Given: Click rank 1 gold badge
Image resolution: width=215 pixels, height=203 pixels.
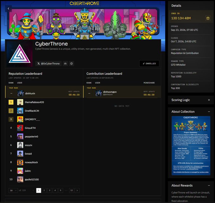Looking at the screenshot, I should [11, 102].
